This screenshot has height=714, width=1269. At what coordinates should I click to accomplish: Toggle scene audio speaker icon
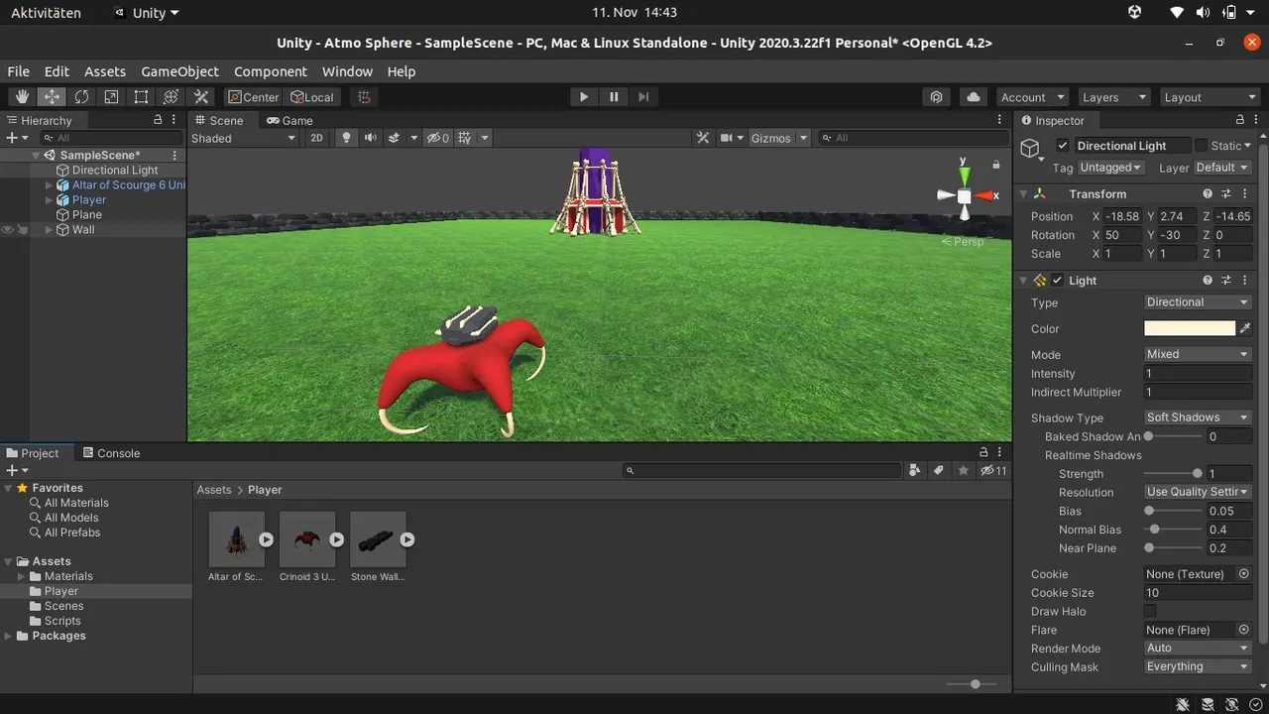[x=370, y=138]
